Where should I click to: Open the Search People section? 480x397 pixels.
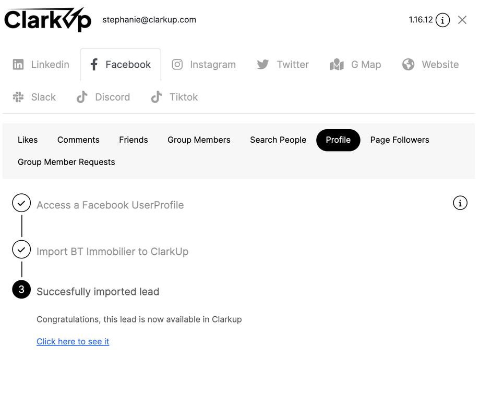point(278,140)
